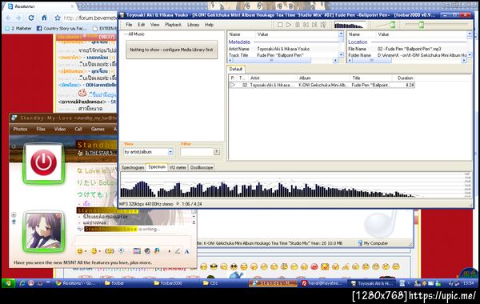The height and width of the screenshot is (304, 480).
Task: Click the filter help '?' button
Action: [217, 151]
